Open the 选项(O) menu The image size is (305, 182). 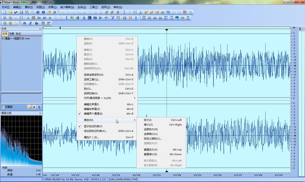click(105, 7)
